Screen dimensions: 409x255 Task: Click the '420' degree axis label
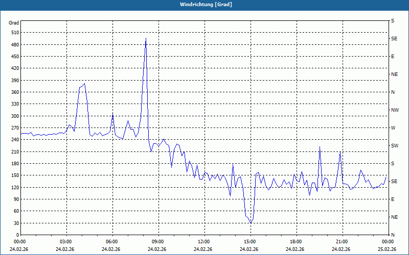(x=15, y=68)
